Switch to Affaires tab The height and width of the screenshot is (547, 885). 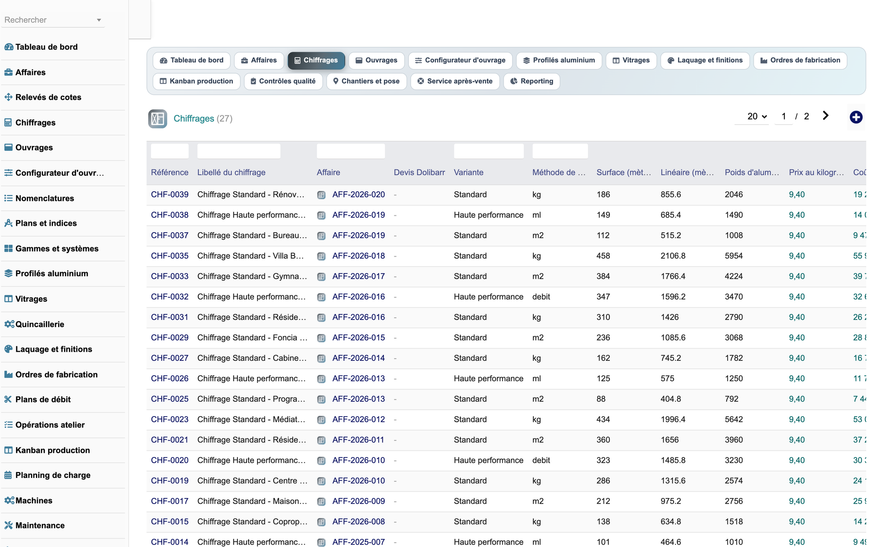(259, 60)
